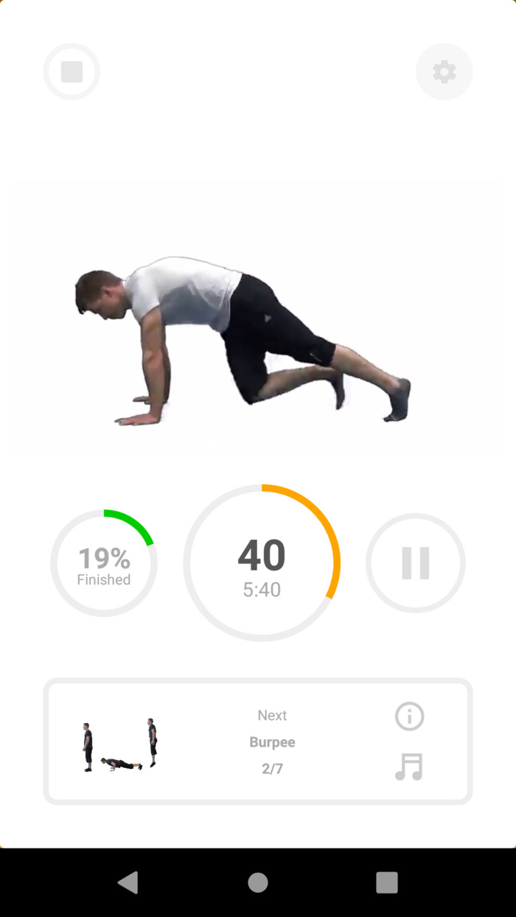Screen dimensions: 516x917
Task: Tap the word Finished under 19%
Action: 104,580
